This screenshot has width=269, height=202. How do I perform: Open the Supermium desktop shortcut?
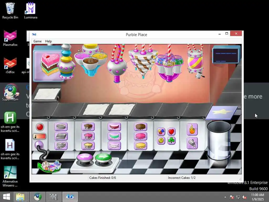(x=10, y=92)
